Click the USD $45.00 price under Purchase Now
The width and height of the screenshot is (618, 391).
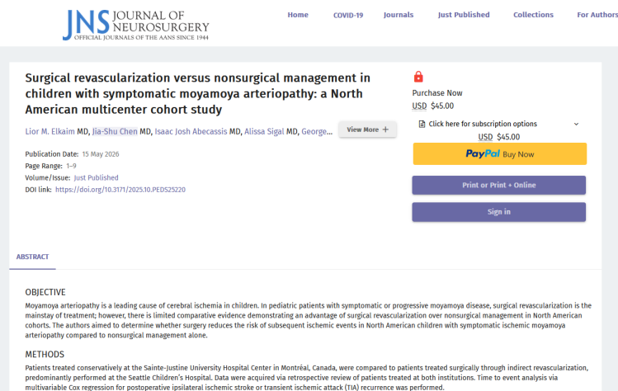[432, 106]
